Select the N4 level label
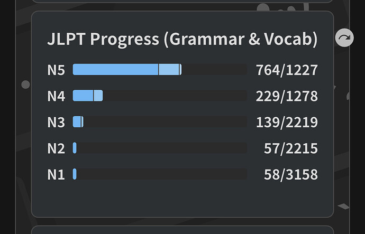The image size is (365, 234). (56, 96)
